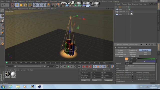The height and width of the screenshot is (90, 160).
Task: Open viewport Фильтр индикации menu
Action: click(x=44, y=9)
